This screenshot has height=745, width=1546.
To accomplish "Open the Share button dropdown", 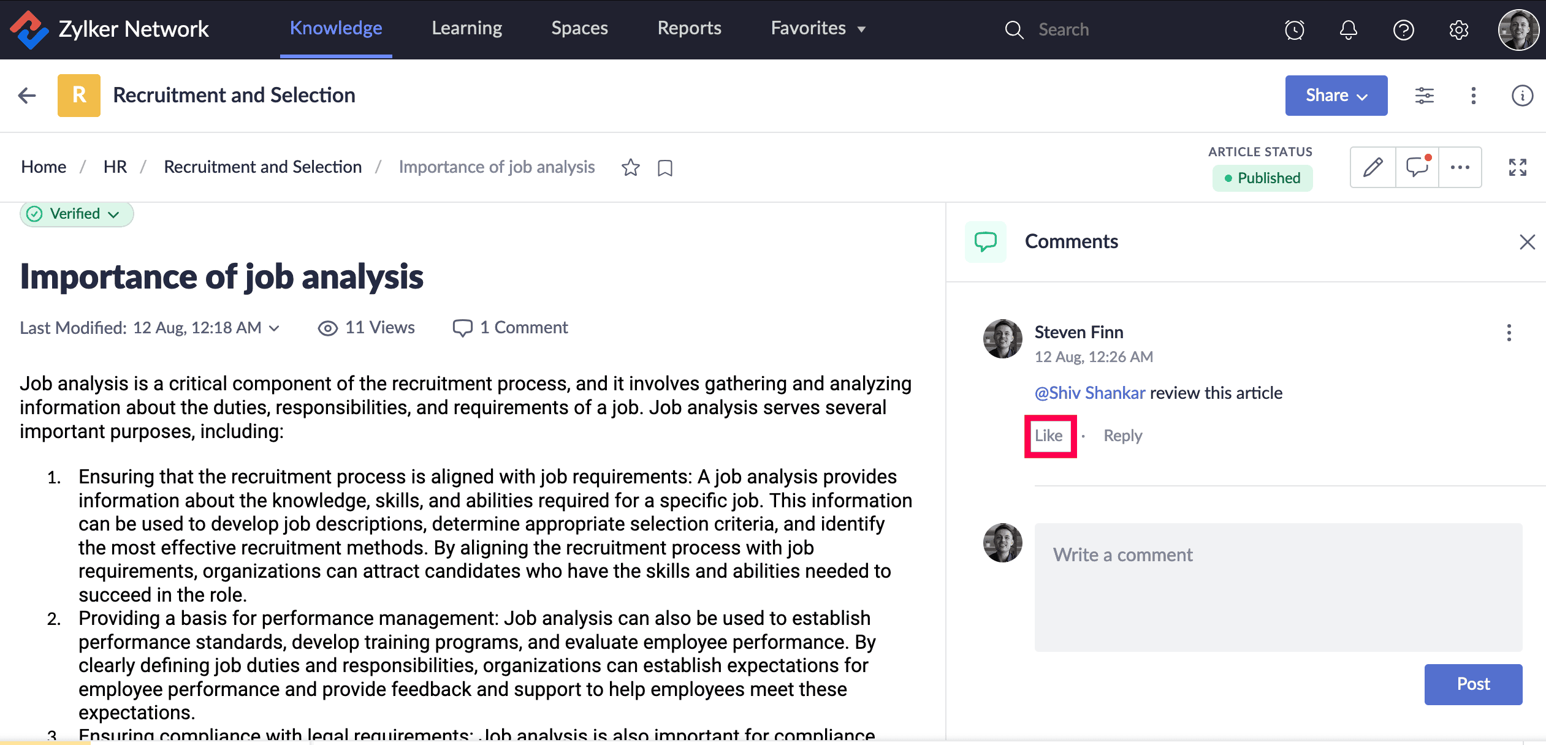I will tap(1336, 96).
